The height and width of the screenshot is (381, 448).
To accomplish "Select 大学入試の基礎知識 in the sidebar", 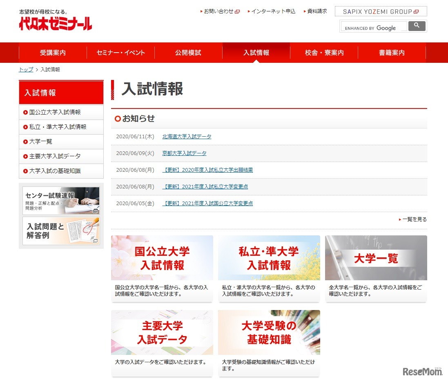I will pos(55,171).
